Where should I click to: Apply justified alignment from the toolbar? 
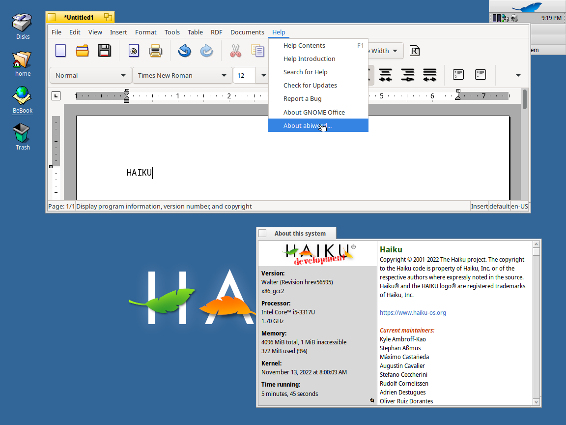click(429, 75)
